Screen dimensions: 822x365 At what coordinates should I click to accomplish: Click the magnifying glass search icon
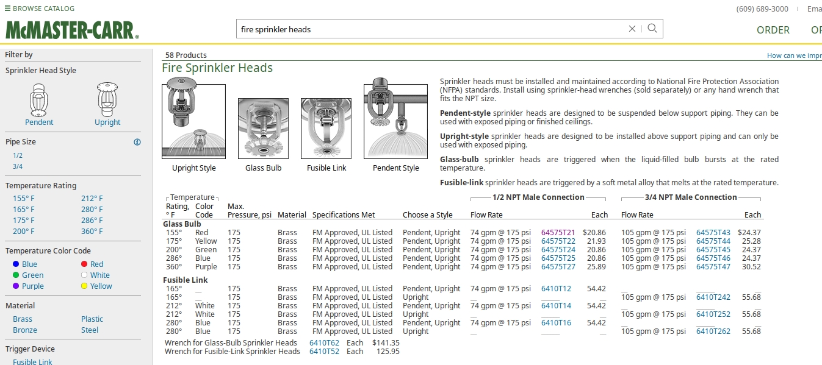[652, 28]
